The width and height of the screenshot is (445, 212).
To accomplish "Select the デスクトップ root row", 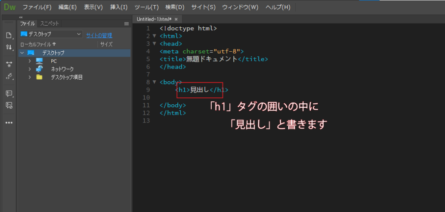I will (75, 53).
